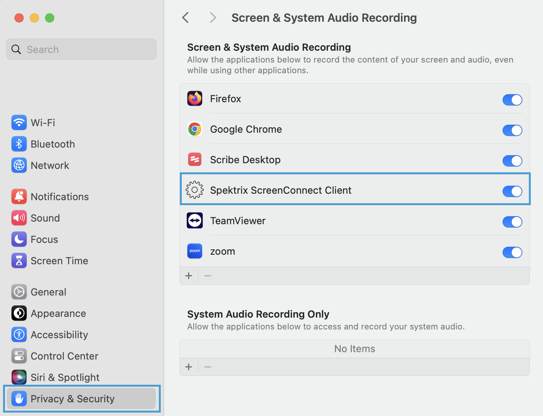Image resolution: width=543 pixels, height=416 pixels.
Task: Click the Appearance icon in sidebar
Action: click(19, 313)
